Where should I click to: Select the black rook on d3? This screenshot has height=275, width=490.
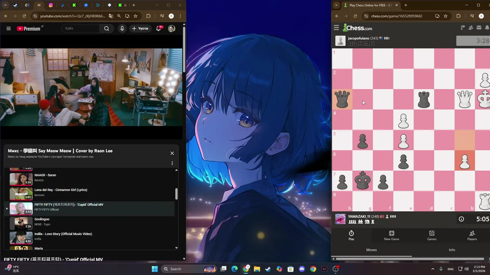coord(424,99)
